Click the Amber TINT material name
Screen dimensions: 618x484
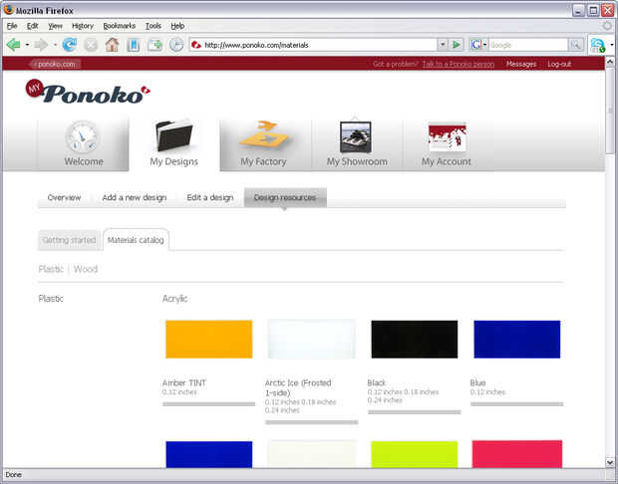tap(184, 382)
